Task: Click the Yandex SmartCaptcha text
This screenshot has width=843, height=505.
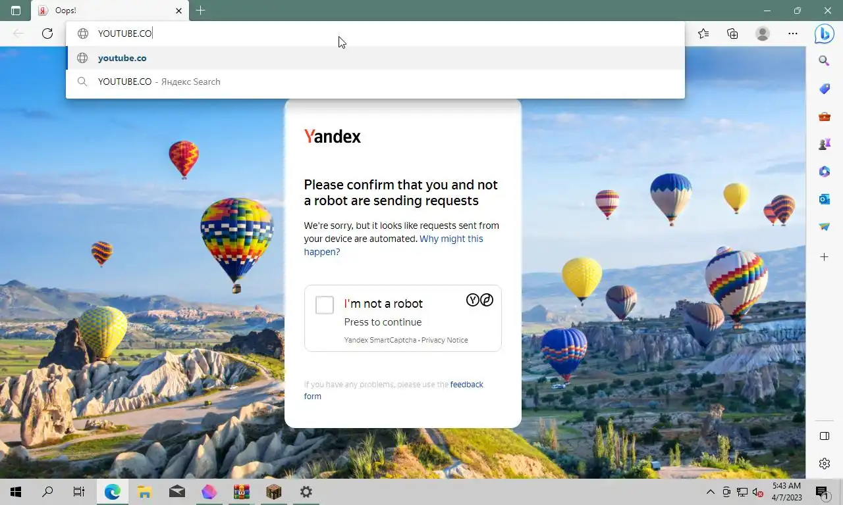Action: (x=380, y=340)
